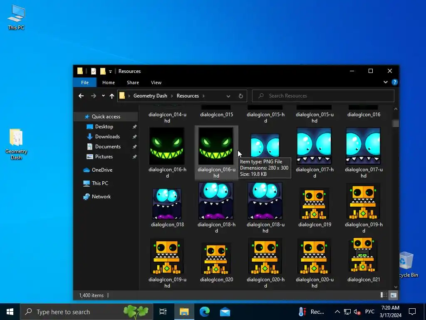Click the dialogIcon_016 file name

point(364,115)
